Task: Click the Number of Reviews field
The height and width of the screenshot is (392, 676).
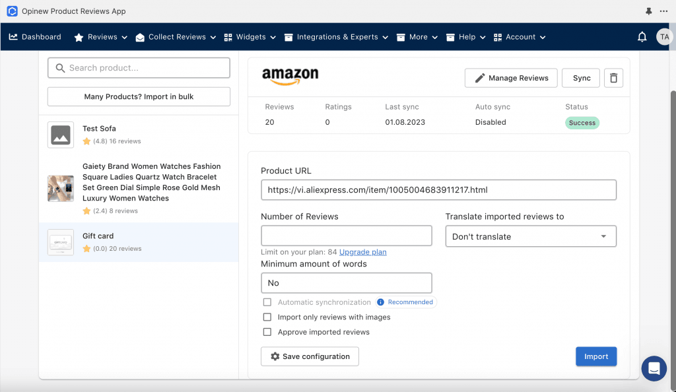Action: pos(346,236)
